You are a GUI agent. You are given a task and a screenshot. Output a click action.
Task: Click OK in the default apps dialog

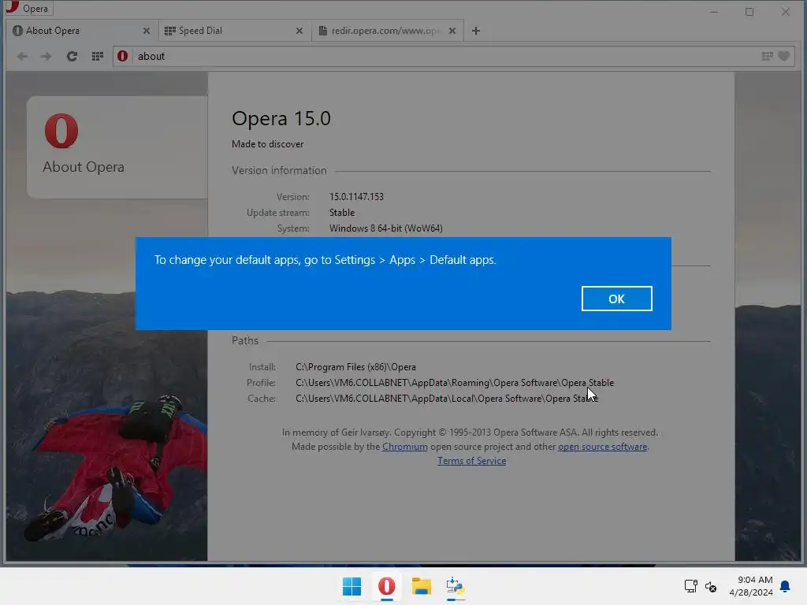[616, 299]
